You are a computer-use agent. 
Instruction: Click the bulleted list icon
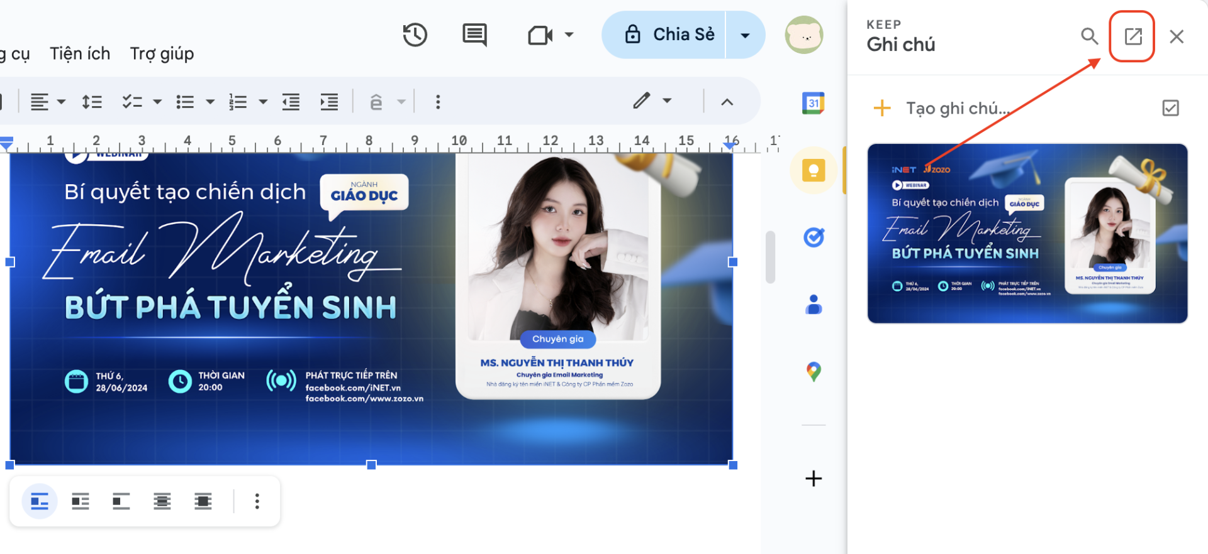(185, 102)
